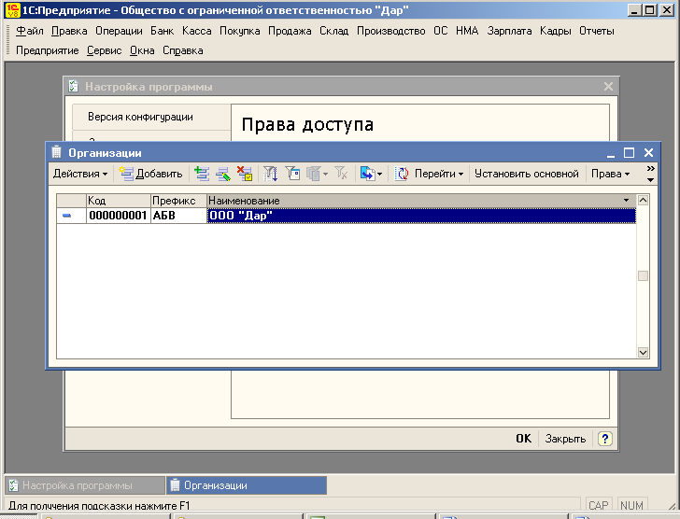This screenshot has width=680, height=519.
Task: Click Закрыть in Настройка программы window
Action: (x=565, y=439)
